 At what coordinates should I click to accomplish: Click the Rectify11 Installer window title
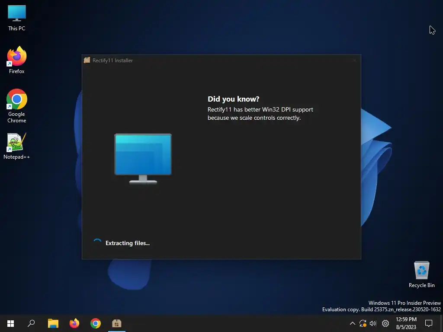[x=112, y=61]
